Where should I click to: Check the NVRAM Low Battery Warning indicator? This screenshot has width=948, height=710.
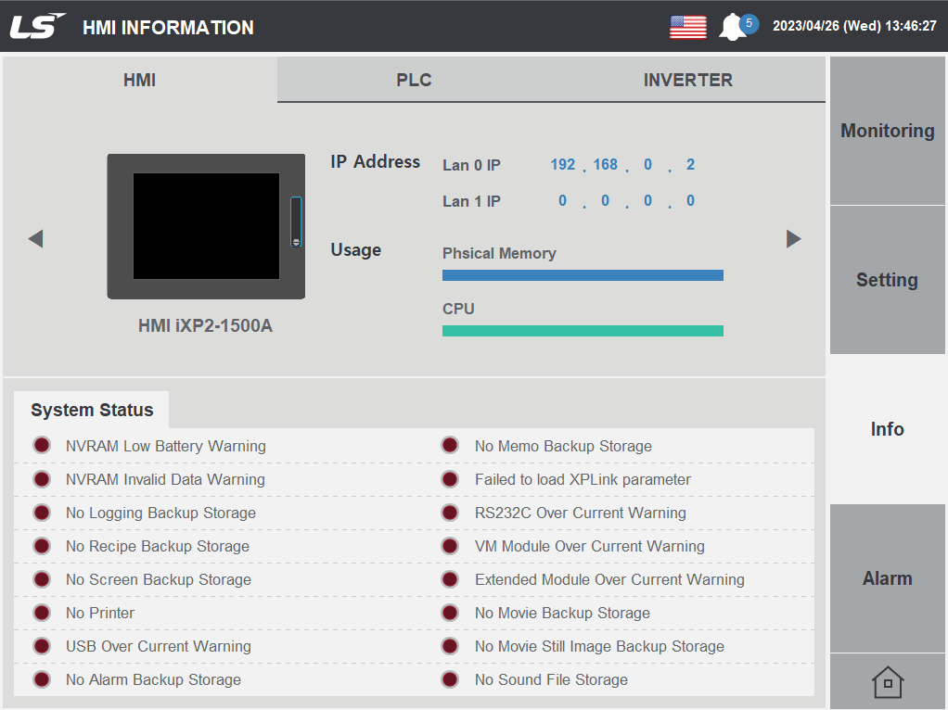point(41,445)
